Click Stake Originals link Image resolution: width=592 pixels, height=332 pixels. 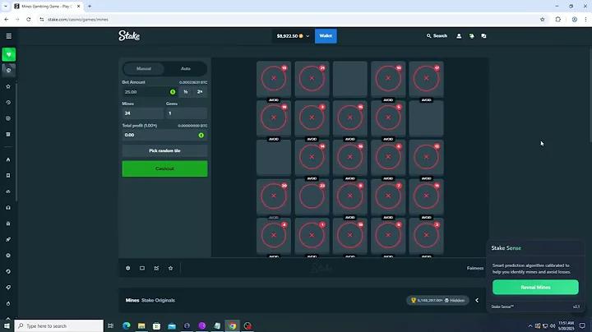click(158, 300)
